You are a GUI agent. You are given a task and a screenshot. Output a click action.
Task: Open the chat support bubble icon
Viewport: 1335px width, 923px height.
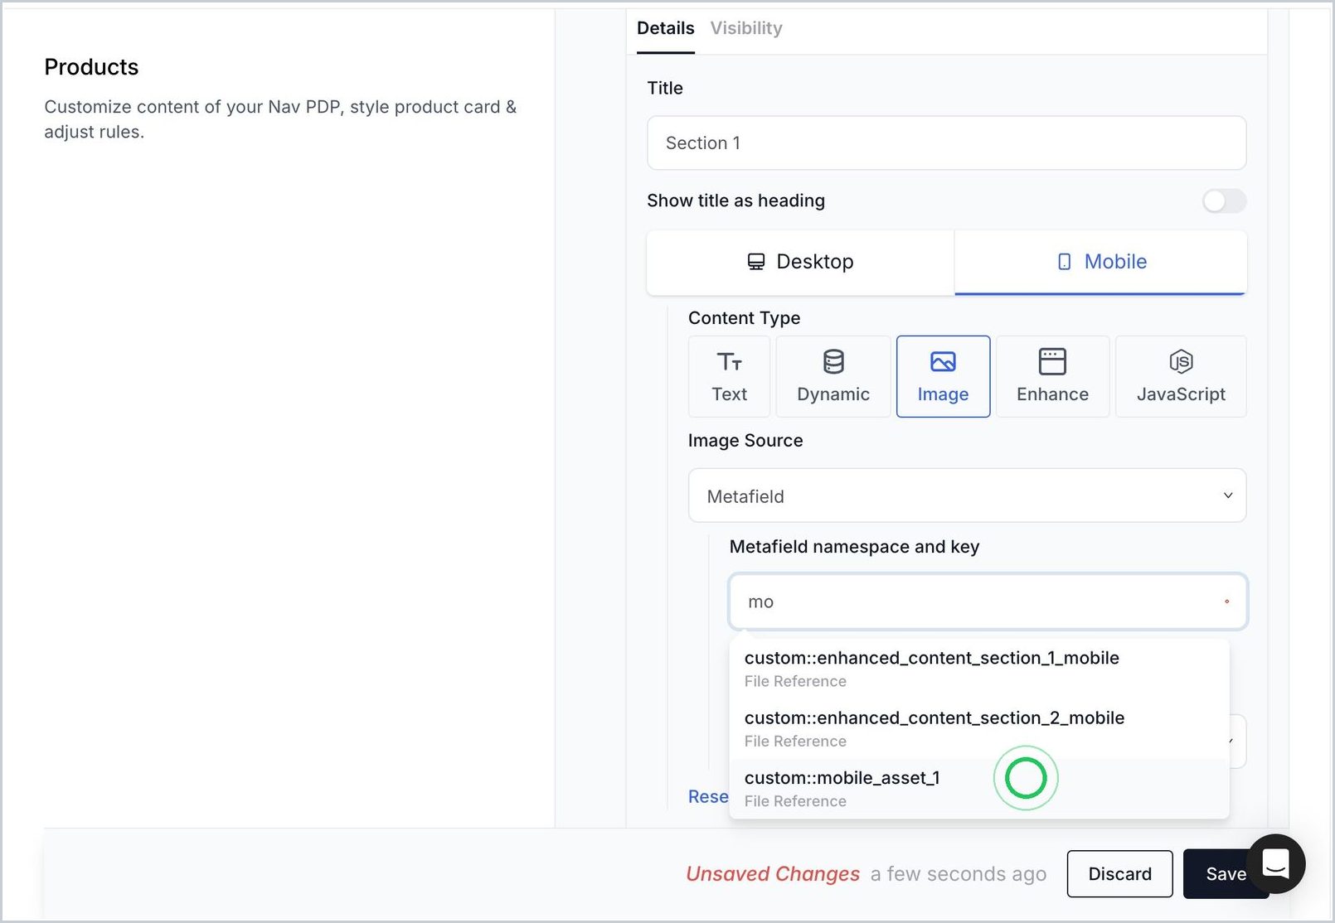[x=1275, y=863]
